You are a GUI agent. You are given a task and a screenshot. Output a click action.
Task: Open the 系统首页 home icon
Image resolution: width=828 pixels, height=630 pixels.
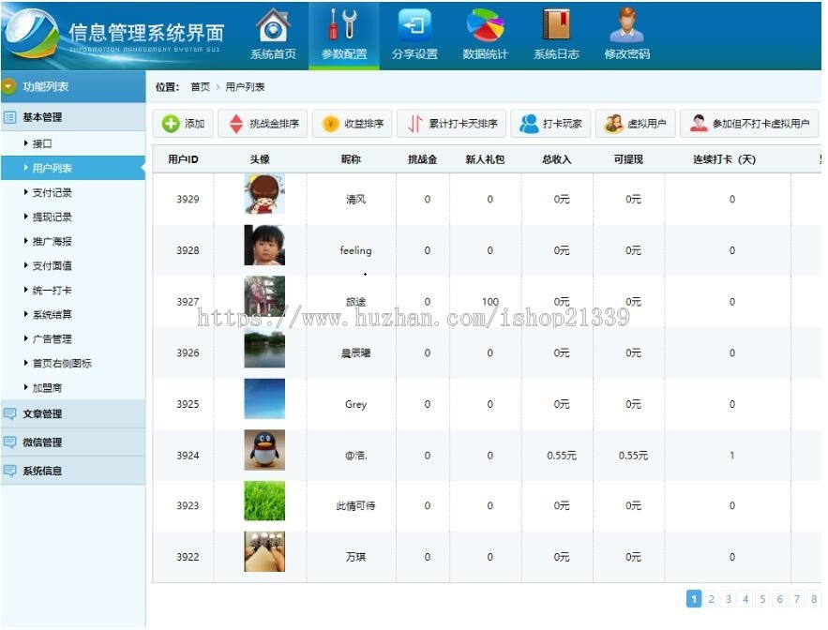click(274, 25)
